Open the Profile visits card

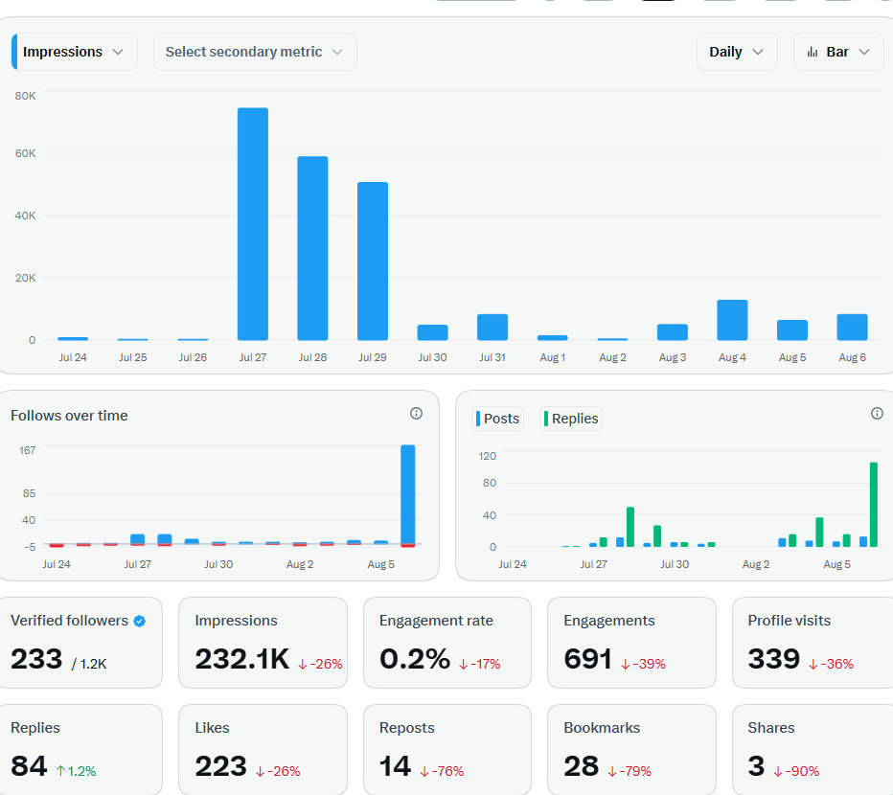pyautogui.click(x=813, y=643)
